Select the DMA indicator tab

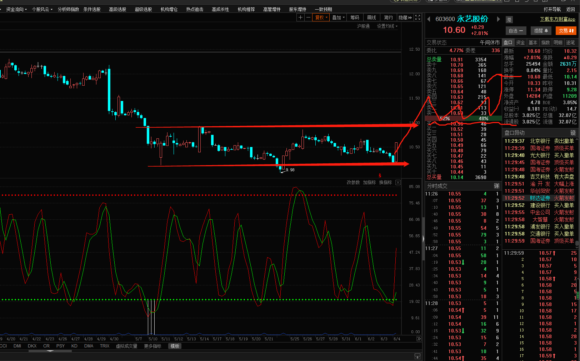click(89, 346)
